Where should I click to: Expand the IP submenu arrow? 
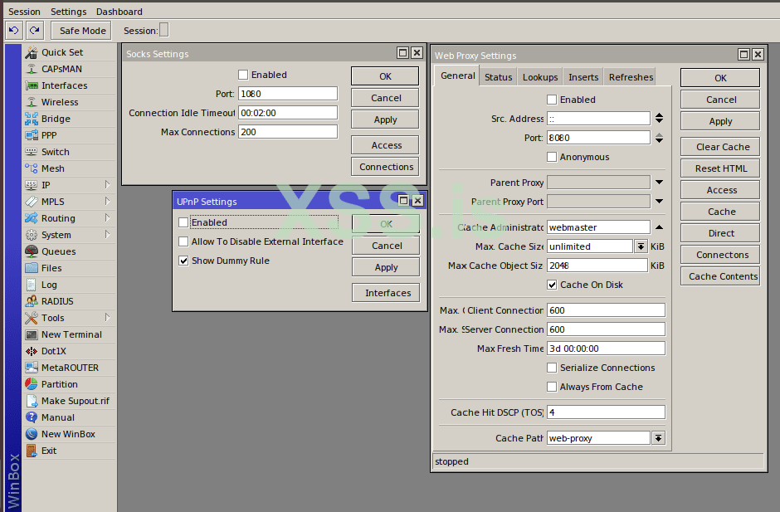point(107,184)
